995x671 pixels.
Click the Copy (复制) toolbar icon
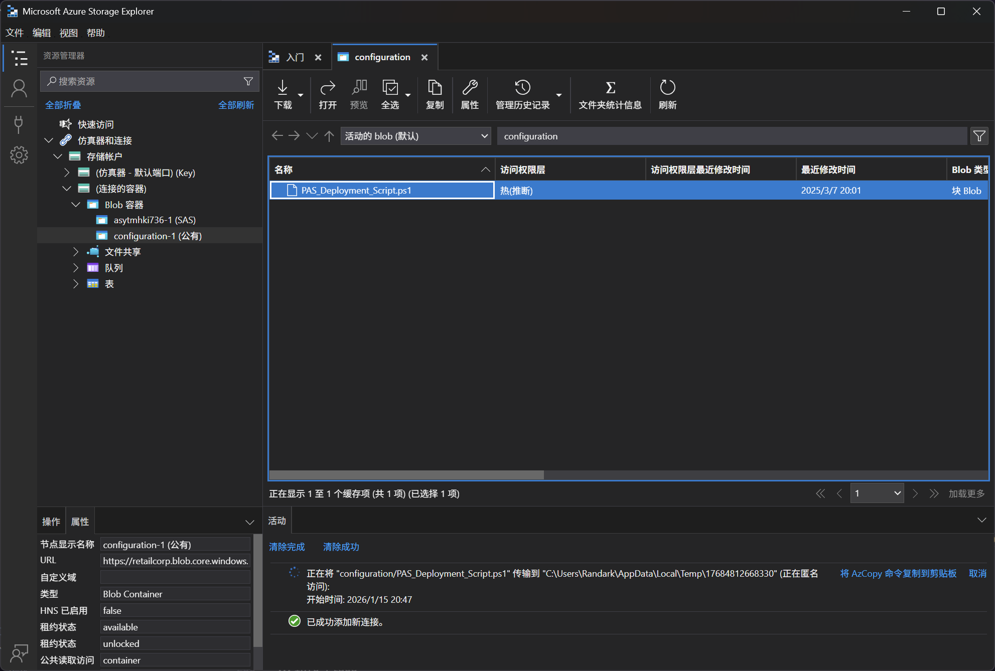[435, 88]
